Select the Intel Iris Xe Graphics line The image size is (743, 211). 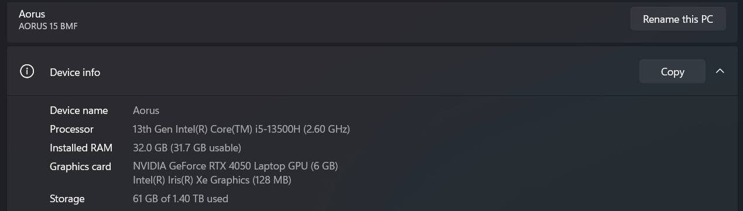212,180
